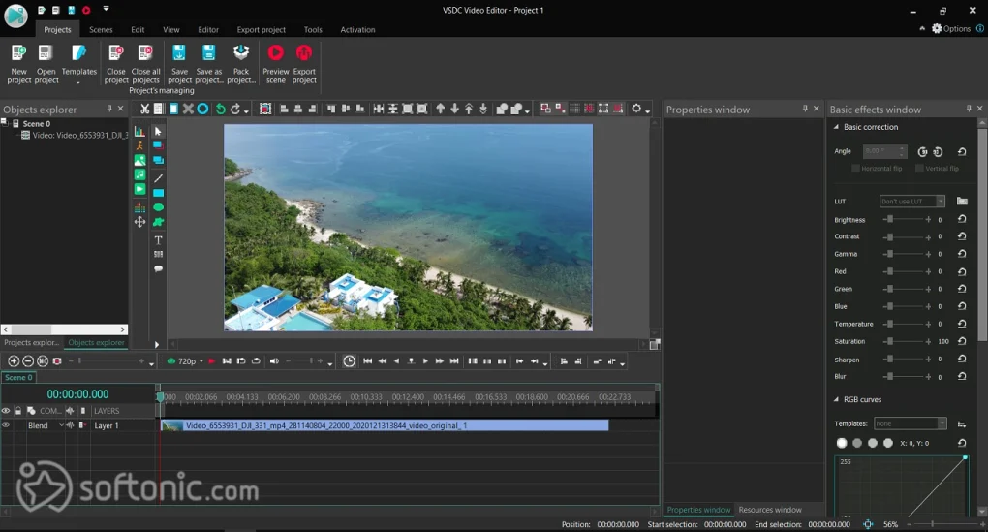988x532 pixels.
Task: Click the white RGB curve channel circle
Action: 842,443
